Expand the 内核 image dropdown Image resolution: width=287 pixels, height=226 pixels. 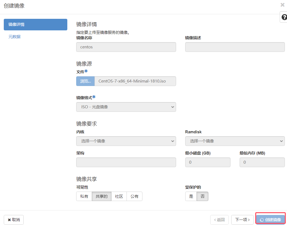[126, 141]
